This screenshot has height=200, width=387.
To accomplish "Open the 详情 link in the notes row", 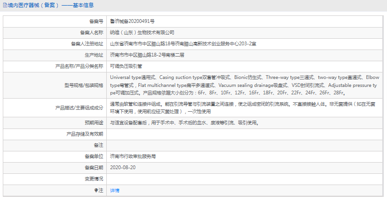I will [115, 190].
